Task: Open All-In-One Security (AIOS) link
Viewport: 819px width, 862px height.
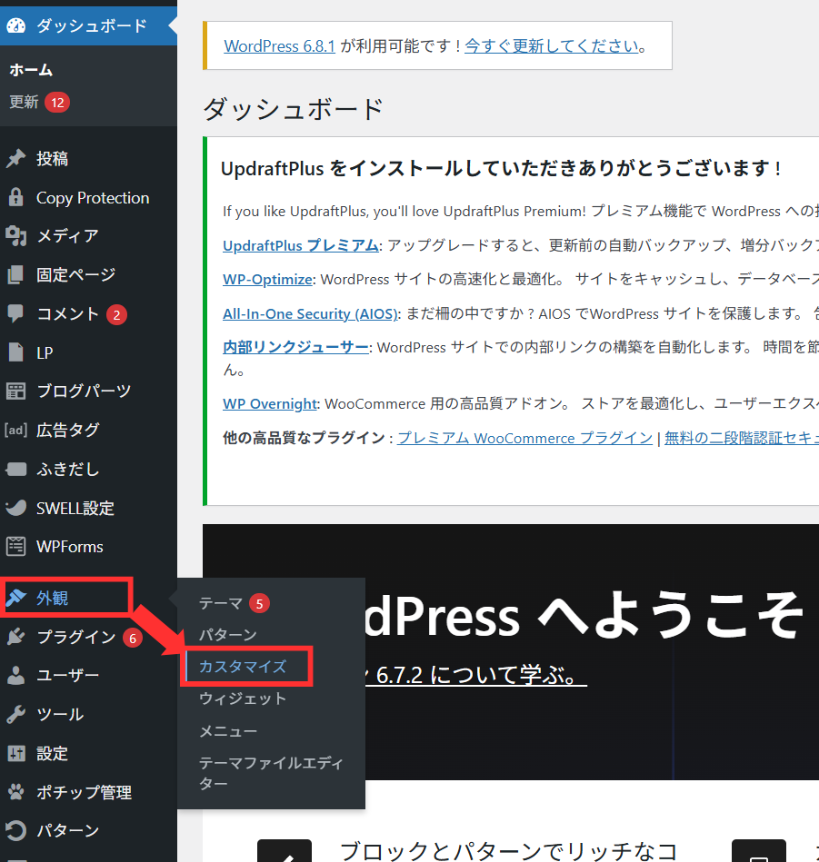Action: [310, 313]
